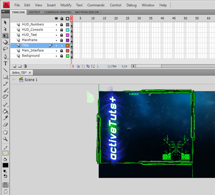Image resolution: width=215 pixels, height=195 pixels.
Task: Select the Pen tool
Action: 5,57
